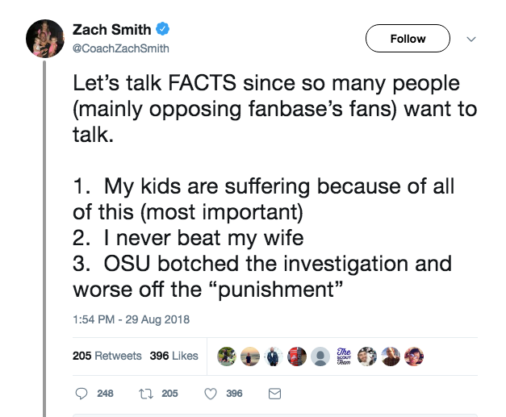Like the tweet with the heart icon
This screenshot has width=506, height=417.
pyautogui.click(x=211, y=394)
